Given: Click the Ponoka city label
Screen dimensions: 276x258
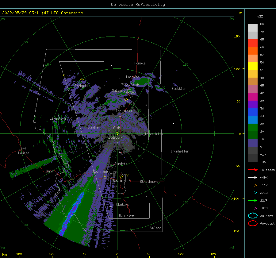Looking at the screenshot, I should 140,63.
